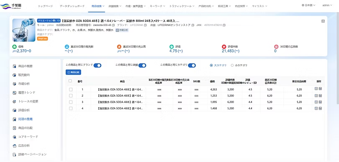This screenshot has width=339, height=162.
Task: Toggle the この商品と同じ店舗 switch
Action: click(142, 65)
